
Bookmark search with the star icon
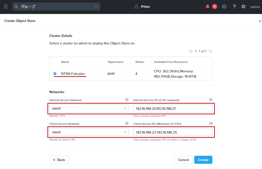pos(96,6)
